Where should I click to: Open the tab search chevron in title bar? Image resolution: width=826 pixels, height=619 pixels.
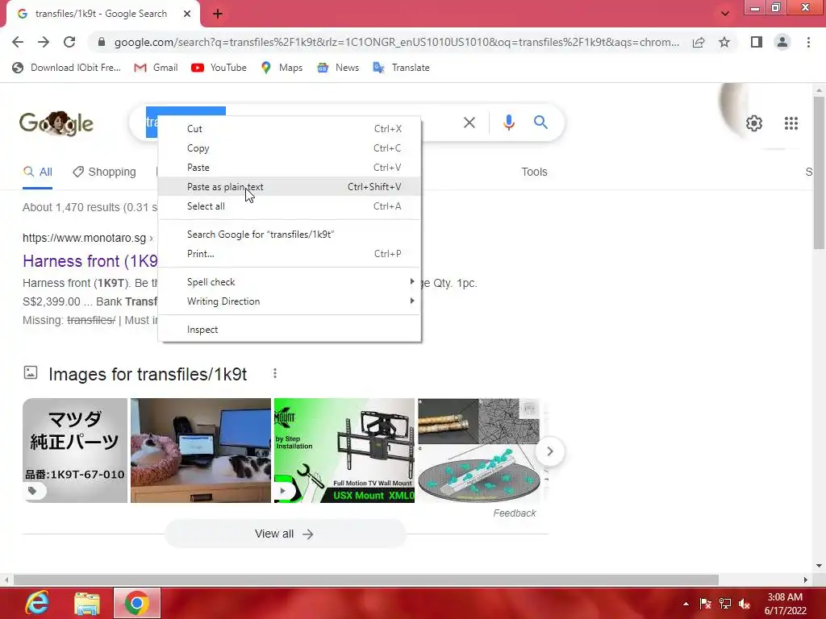725,14
